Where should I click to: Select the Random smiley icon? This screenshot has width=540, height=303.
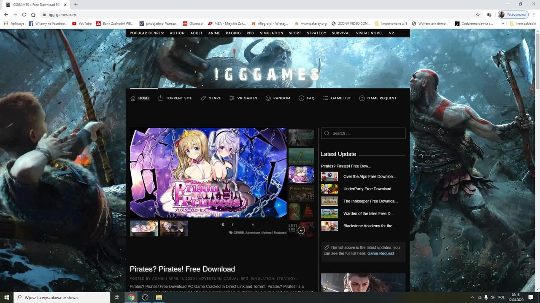tap(268, 98)
